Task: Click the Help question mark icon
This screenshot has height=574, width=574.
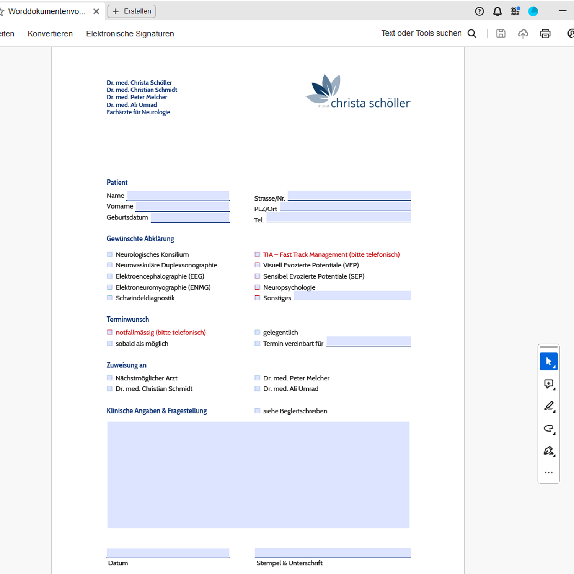Action: 479,11
